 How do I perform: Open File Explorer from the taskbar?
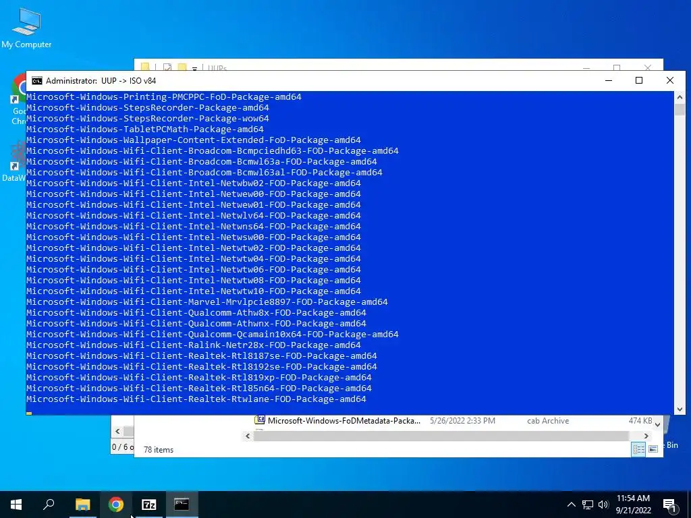pos(82,505)
